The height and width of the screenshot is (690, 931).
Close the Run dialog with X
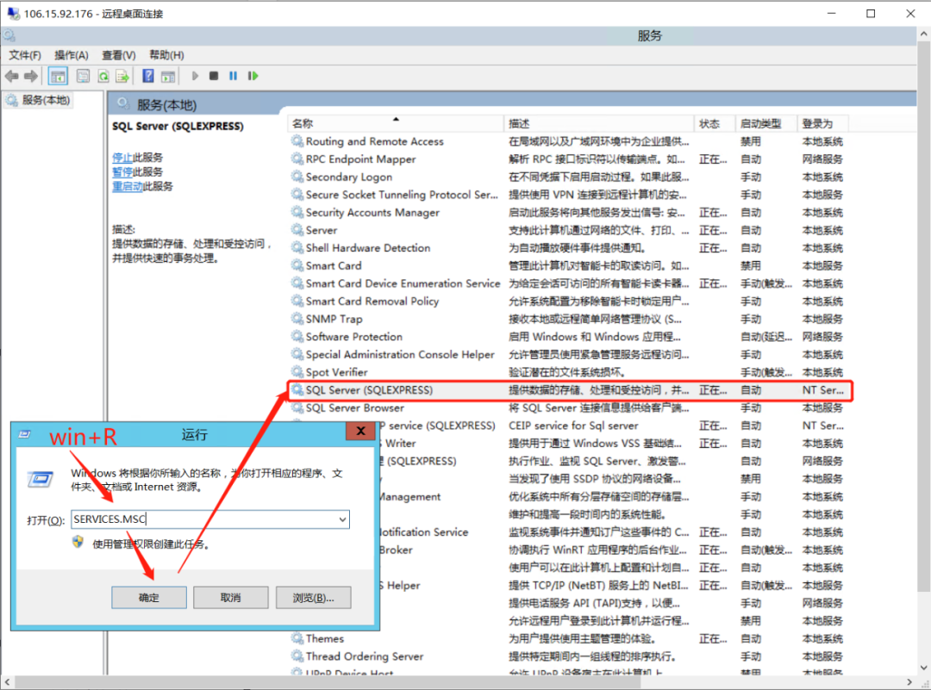(360, 432)
